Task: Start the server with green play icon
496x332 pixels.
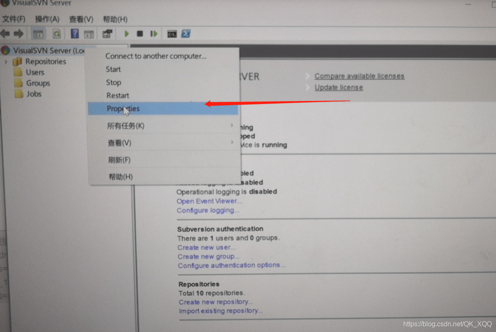Action: pos(127,33)
